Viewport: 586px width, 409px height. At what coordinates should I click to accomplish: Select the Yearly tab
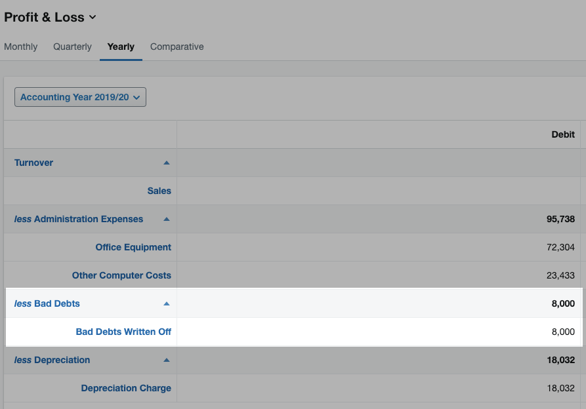coord(121,47)
